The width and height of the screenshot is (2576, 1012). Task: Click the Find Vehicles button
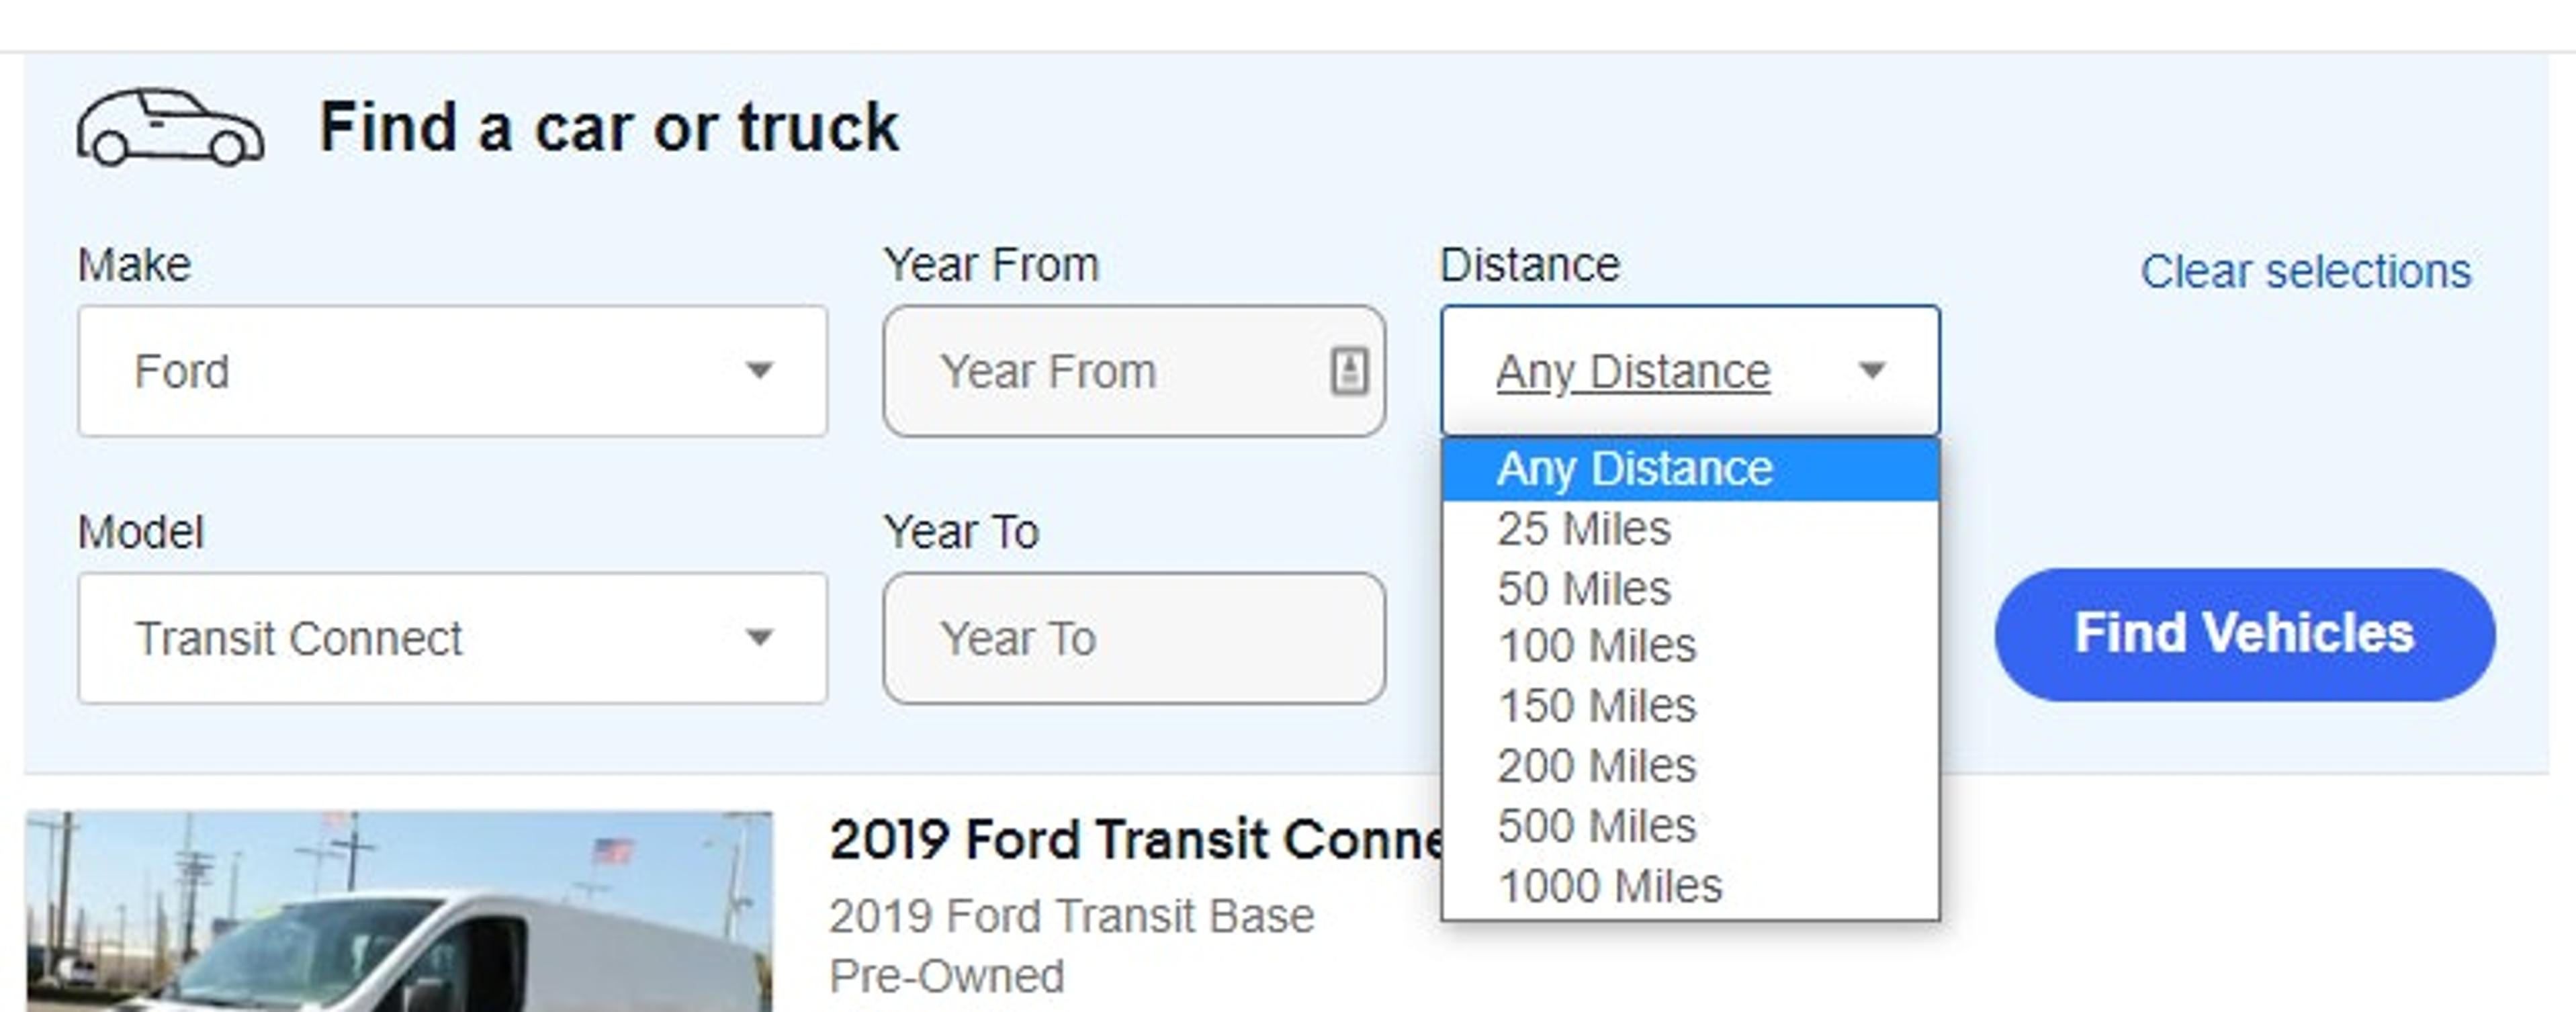[2244, 634]
